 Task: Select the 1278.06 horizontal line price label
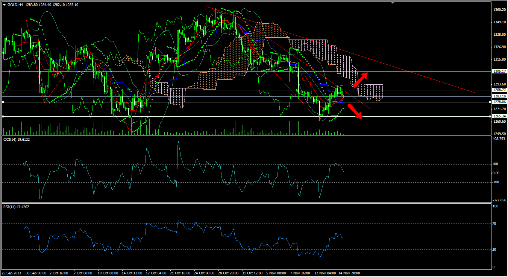pos(499,102)
